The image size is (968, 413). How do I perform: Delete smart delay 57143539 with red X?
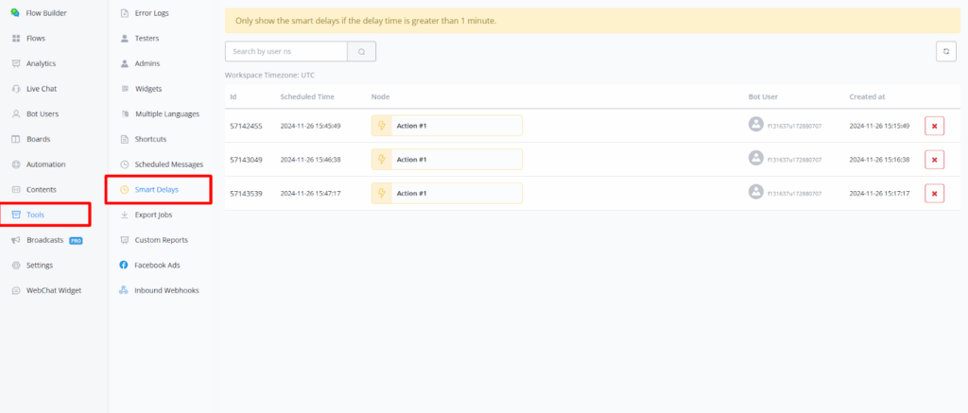[934, 193]
